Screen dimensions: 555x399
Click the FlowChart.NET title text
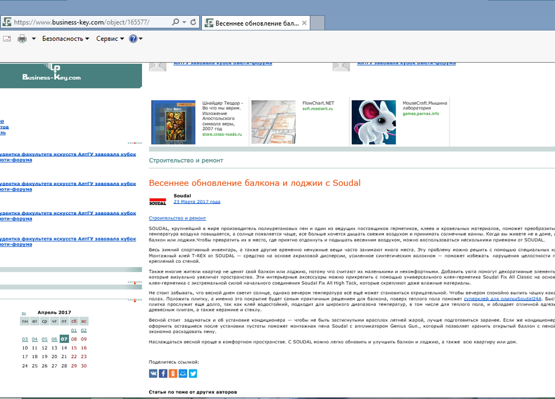coord(318,103)
